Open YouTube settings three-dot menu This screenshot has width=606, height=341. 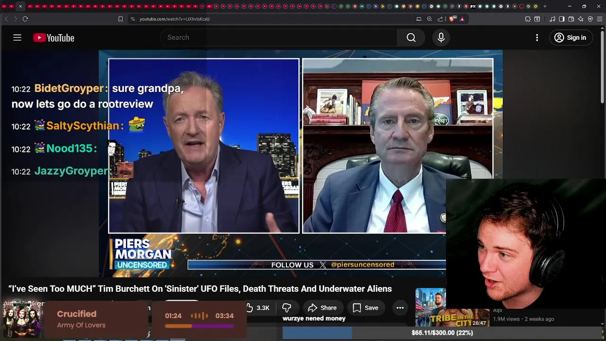pos(537,37)
